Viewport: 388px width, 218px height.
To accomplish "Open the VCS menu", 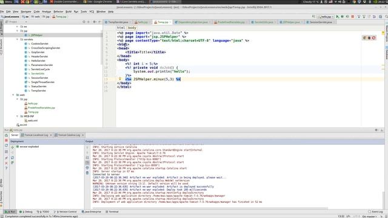I will pos(92,12).
